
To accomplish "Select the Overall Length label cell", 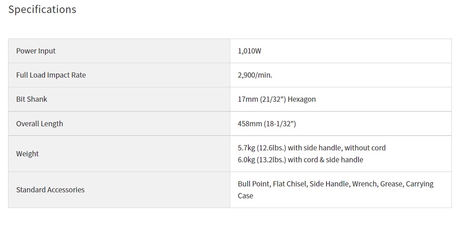I will (119, 123).
